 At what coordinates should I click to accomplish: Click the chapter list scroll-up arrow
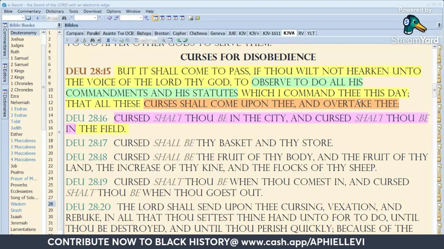(x=59, y=33)
